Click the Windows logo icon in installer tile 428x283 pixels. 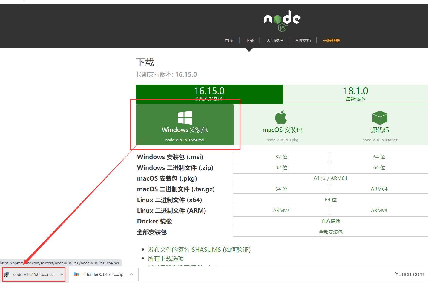[185, 117]
